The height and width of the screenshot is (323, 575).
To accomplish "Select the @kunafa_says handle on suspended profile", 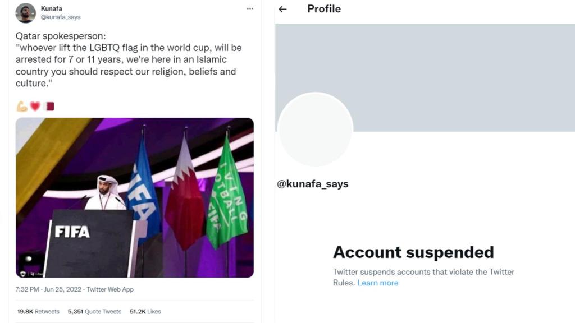I will [x=313, y=184].
